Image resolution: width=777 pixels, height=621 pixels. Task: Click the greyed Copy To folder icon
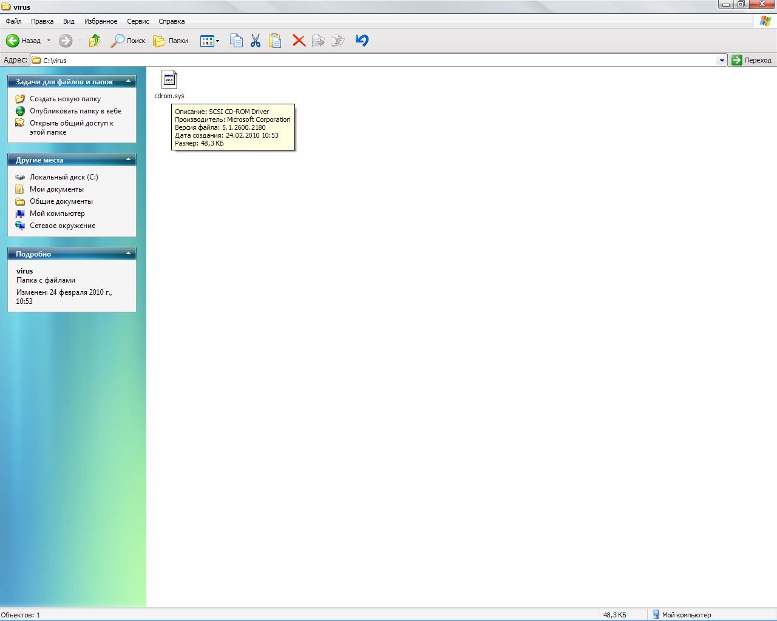click(x=338, y=41)
